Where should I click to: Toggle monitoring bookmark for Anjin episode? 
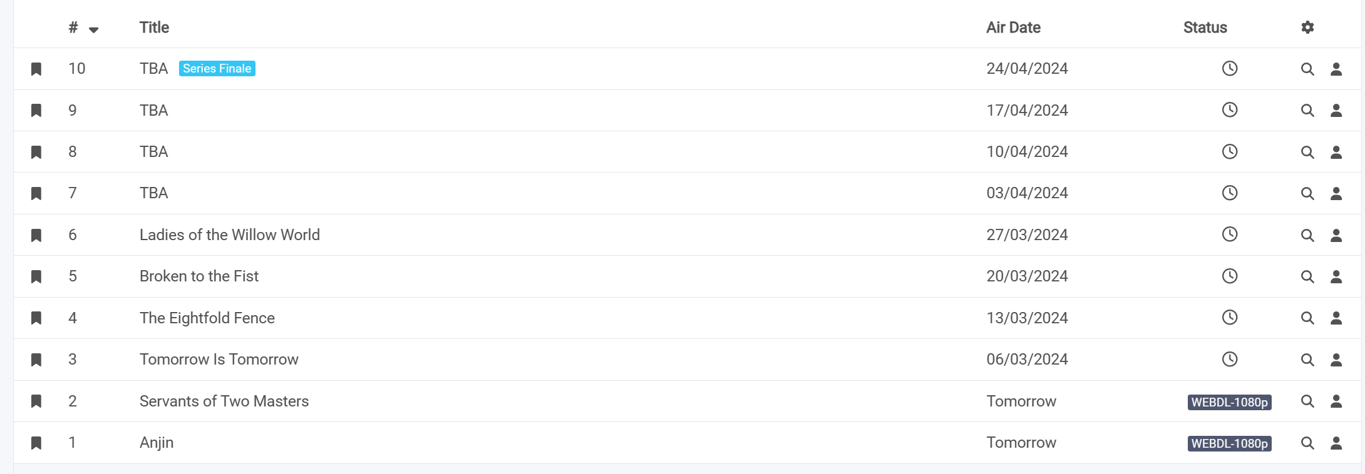[36, 443]
